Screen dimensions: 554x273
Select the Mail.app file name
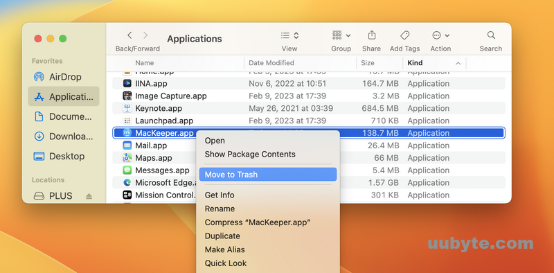click(x=151, y=146)
